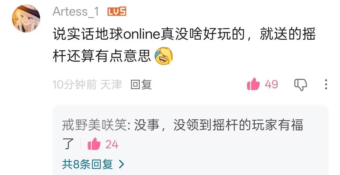Click the LV5 level badge
The height and width of the screenshot is (175, 340).
click(x=117, y=11)
